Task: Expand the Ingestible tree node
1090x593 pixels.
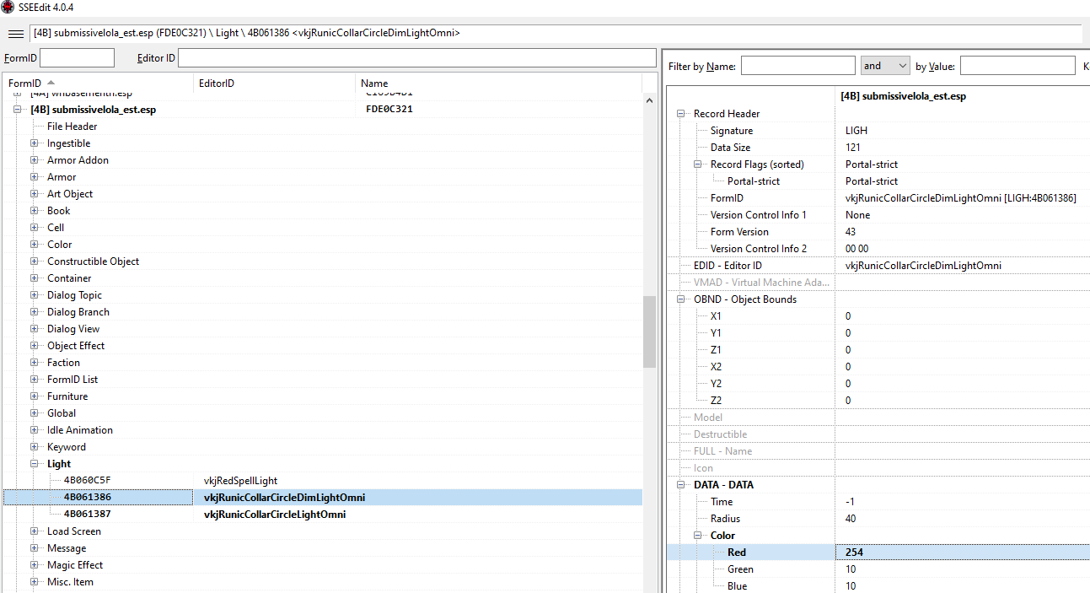Action: pyautogui.click(x=35, y=143)
